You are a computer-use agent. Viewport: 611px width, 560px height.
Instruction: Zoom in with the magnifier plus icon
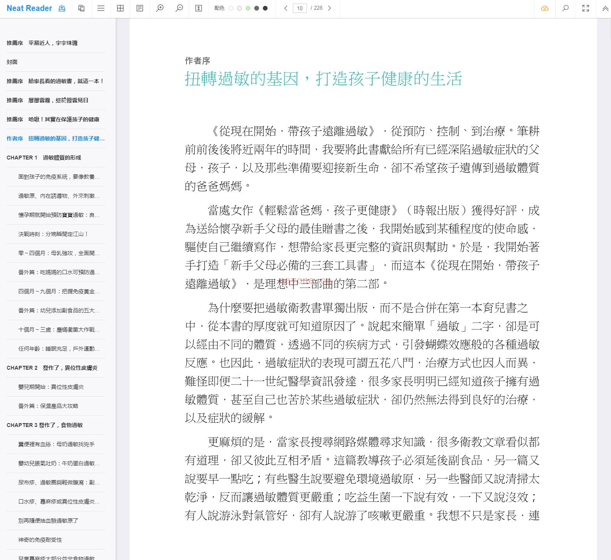(x=160, y=8)
